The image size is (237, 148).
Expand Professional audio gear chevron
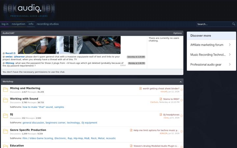tap(230, 64)
